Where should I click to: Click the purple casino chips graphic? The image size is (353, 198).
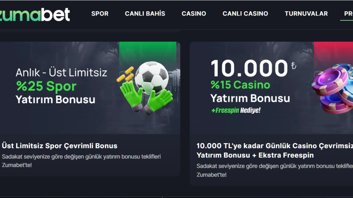coord(333,88)
